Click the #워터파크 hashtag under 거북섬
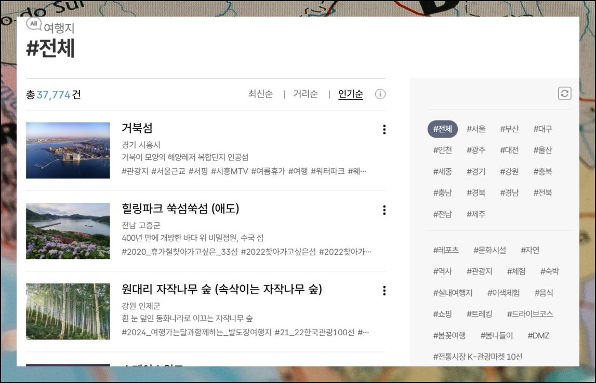Screen dimensions: 596x383 coord(328,171)
